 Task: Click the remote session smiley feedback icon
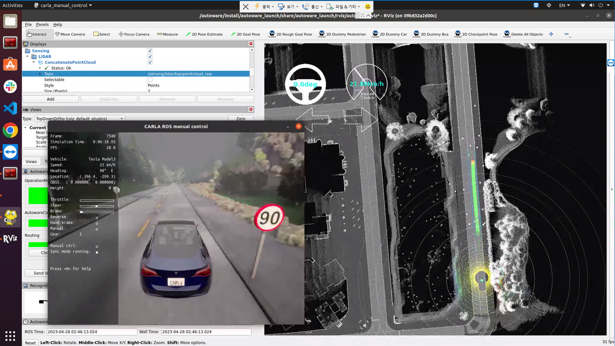pos(368,6)
